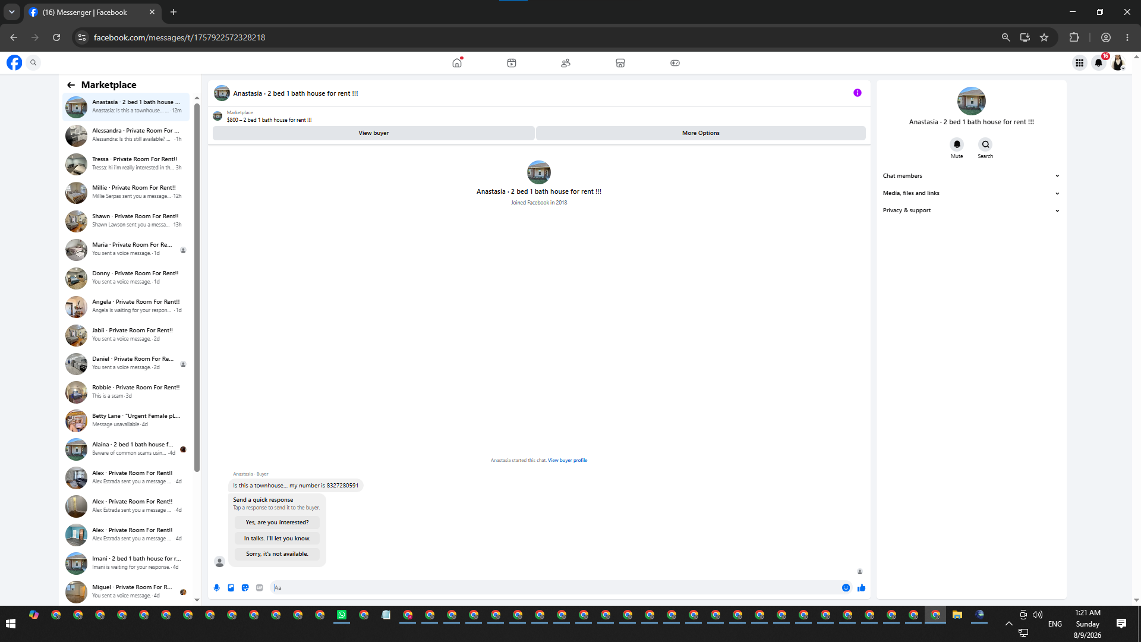1141x642 pixels.
Task: Click the Facebook logo
Action: [x=14, y=62]
